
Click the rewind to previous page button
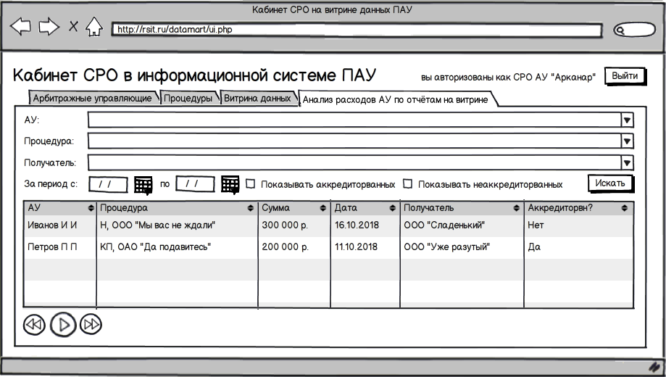pyautogui.click(x=34, y=324)
